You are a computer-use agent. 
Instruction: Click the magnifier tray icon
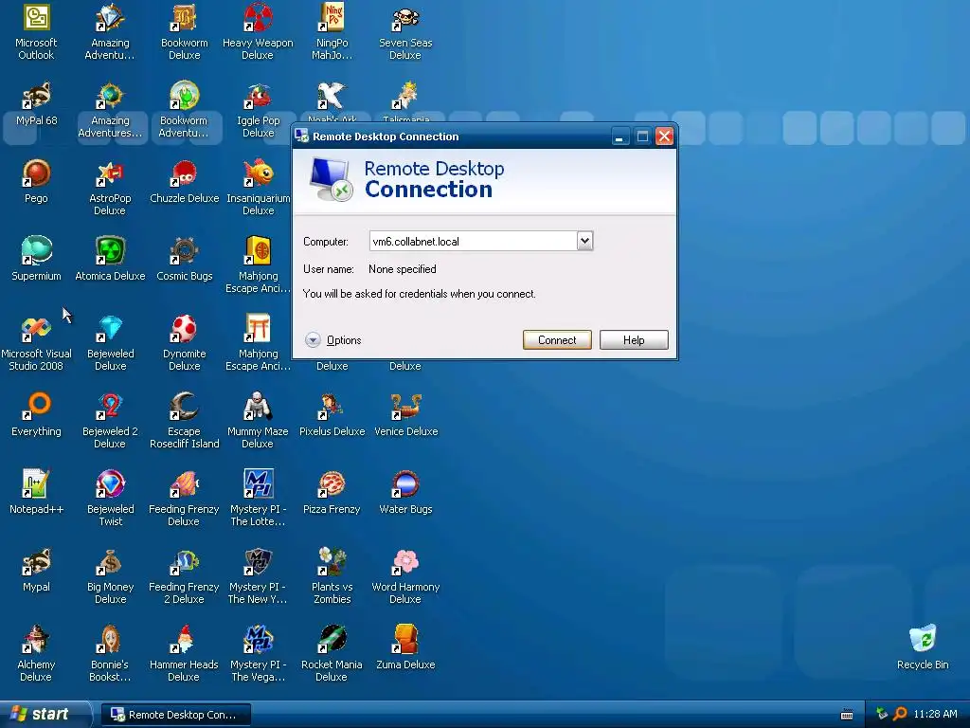(x=900, y=714)
